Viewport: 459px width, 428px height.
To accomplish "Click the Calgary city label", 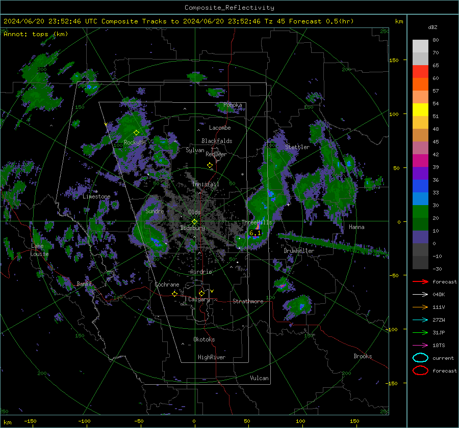I will click(199, 299).
